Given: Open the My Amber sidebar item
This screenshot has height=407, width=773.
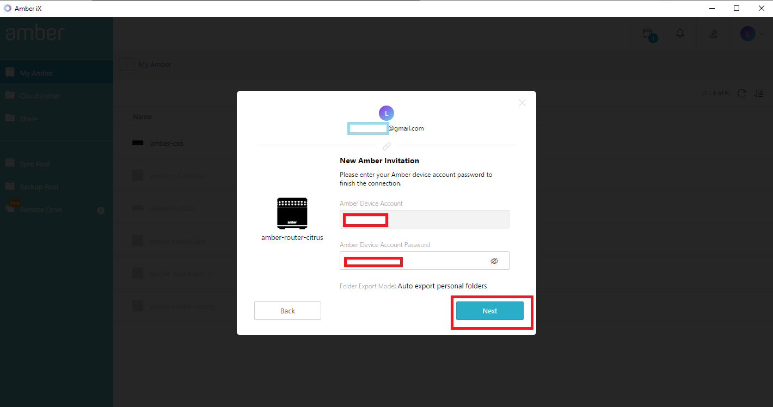Looking at the screenshot, I should click(x=57, y=73).
